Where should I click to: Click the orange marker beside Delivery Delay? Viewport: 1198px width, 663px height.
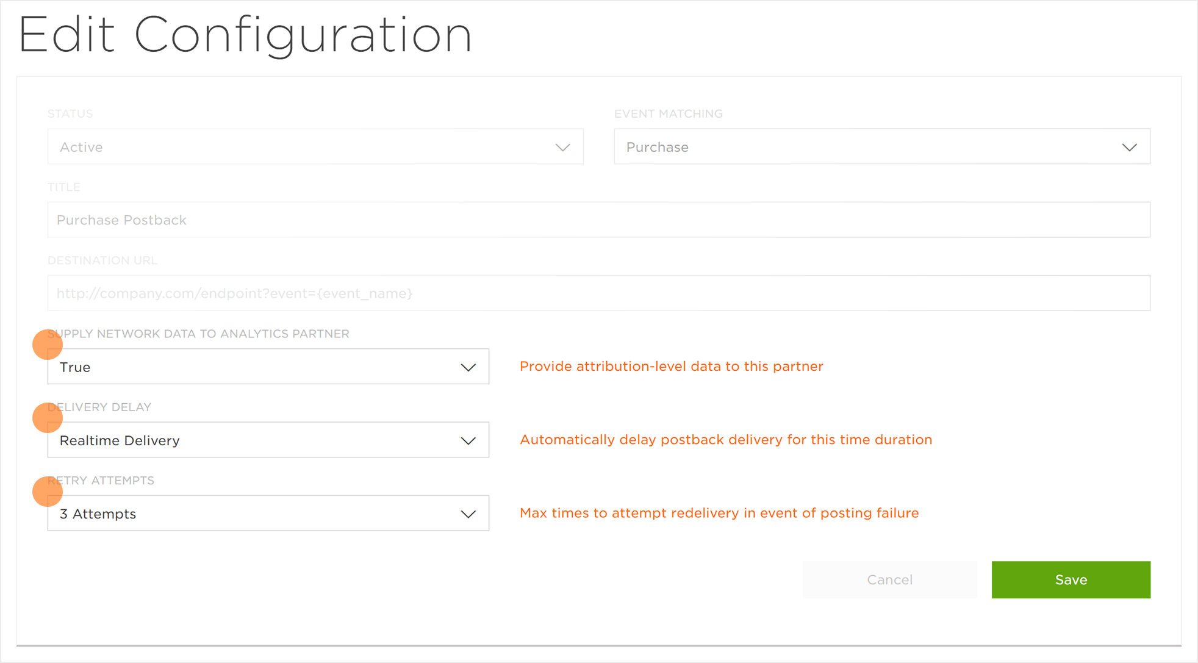(48, 418)
